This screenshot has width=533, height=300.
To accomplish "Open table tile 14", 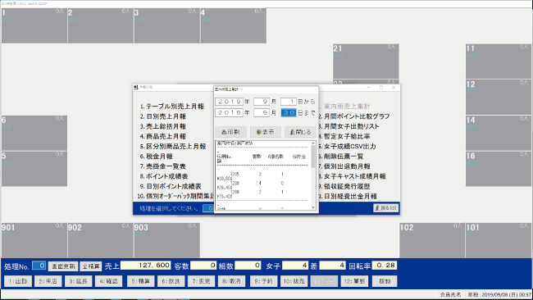I will point(499,133).
